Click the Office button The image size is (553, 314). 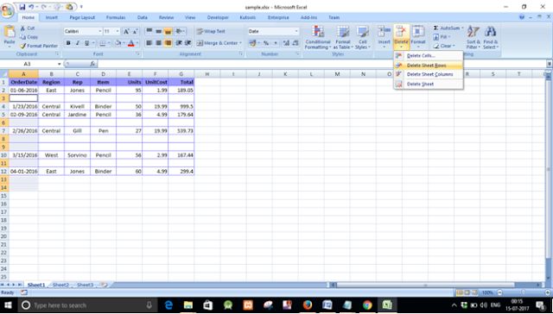point(7,11)
